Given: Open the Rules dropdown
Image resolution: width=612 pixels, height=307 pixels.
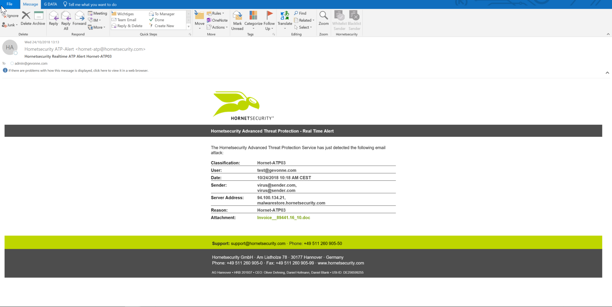Looking at the screenshot, I should click(215, 13).
